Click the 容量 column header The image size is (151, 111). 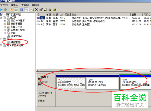tap(137, 15)
